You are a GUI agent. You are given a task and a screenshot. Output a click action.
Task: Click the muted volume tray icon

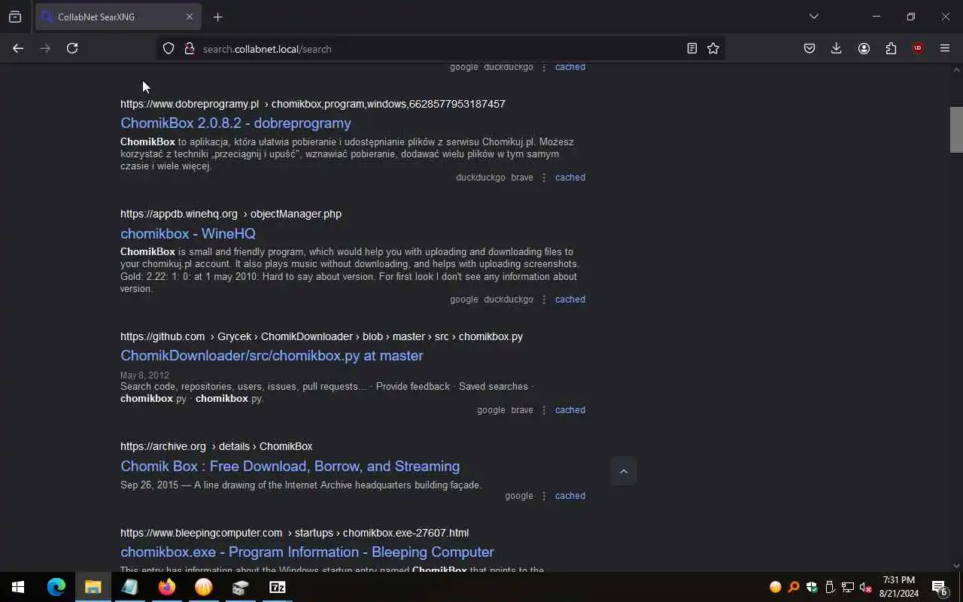pyautogui.click(x=866, y=587)
